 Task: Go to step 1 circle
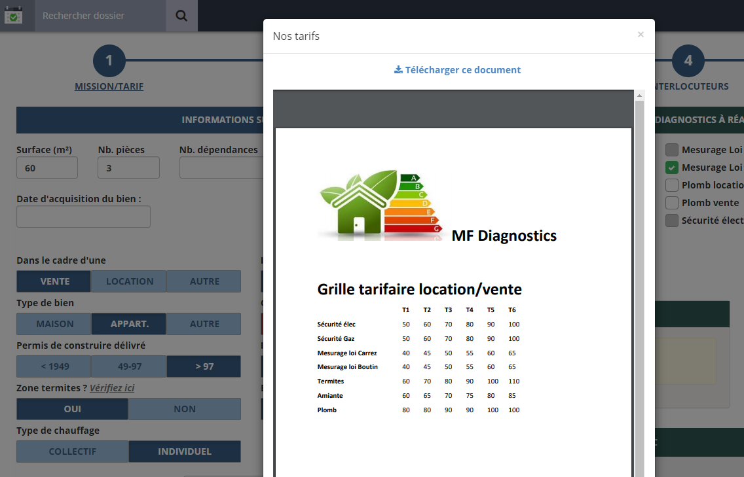pyautogui.click(x=109, y=61)
